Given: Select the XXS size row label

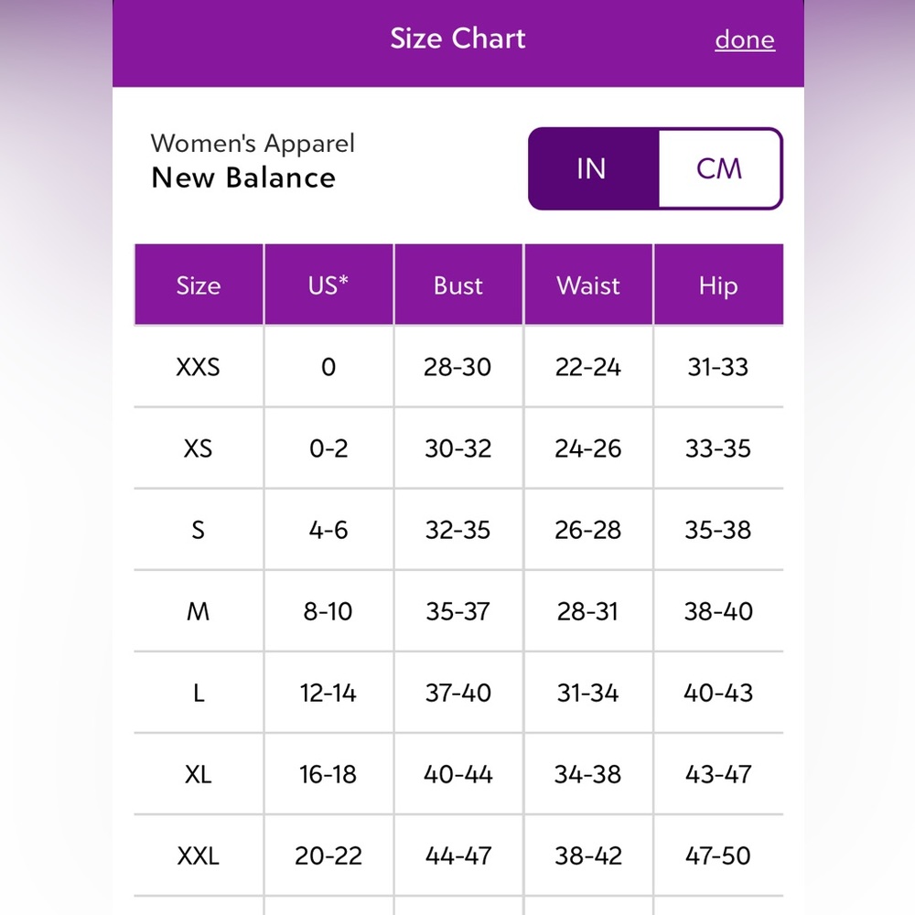Looking at the screenshot, I should tap(199, 367).
